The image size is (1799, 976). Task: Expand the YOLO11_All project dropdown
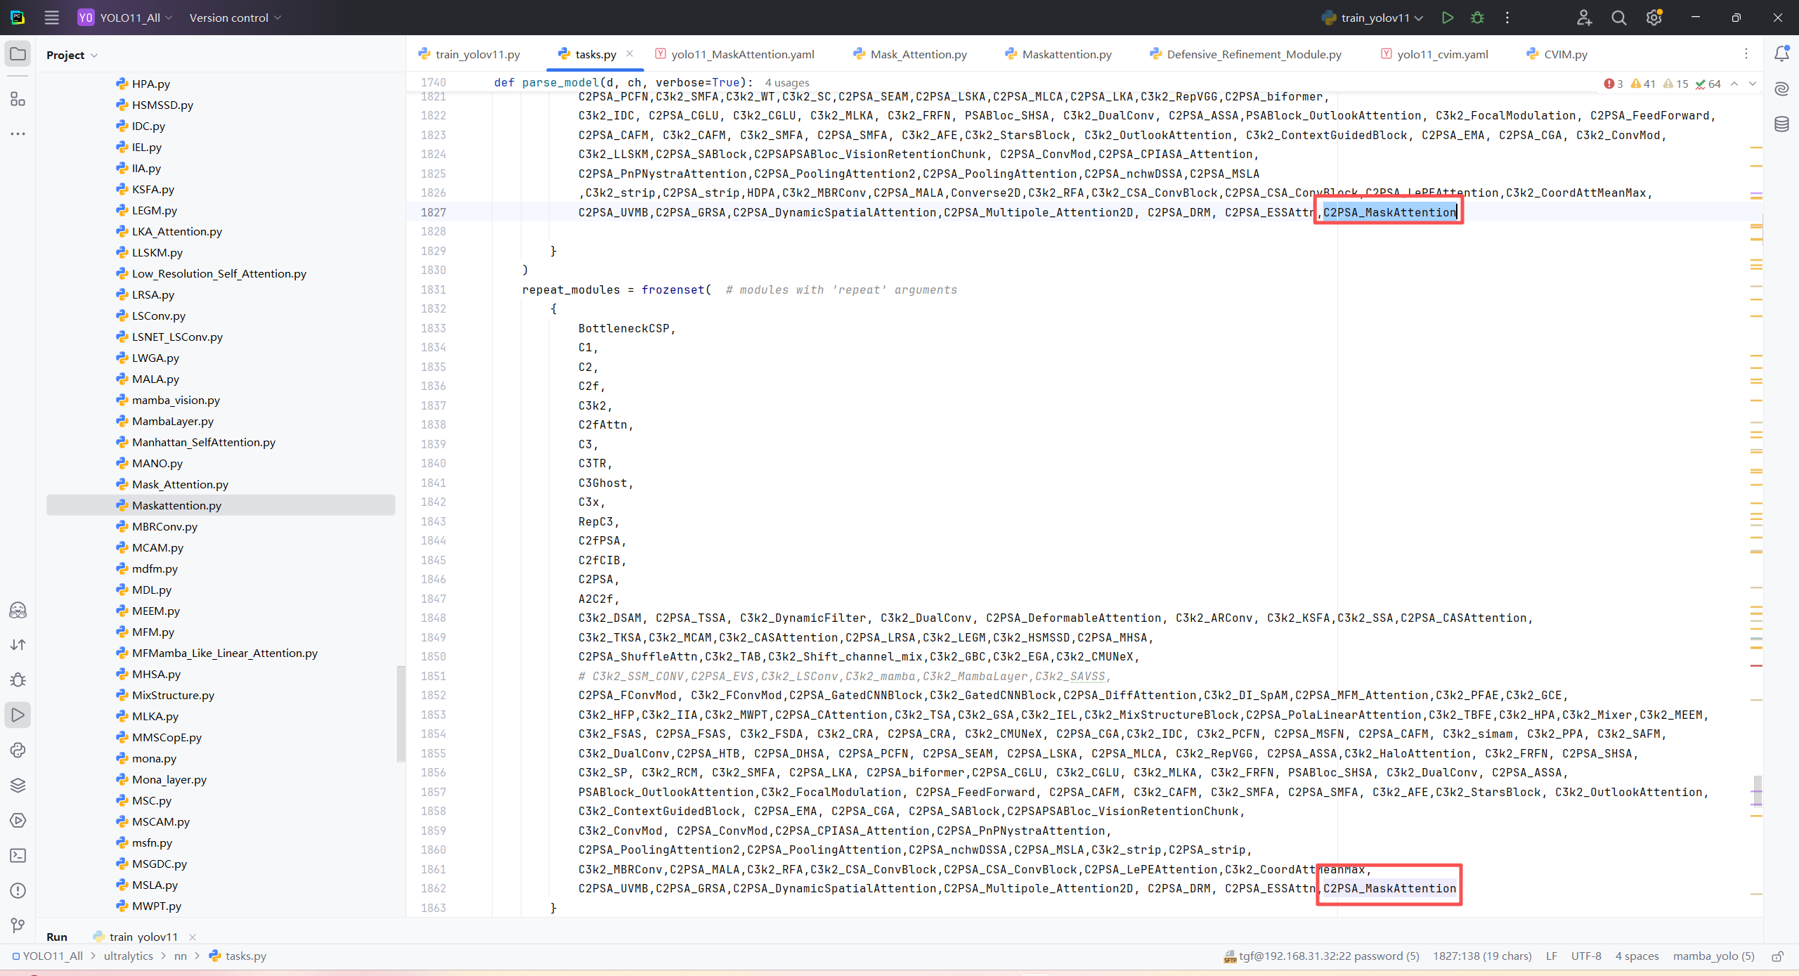(134, 18)
